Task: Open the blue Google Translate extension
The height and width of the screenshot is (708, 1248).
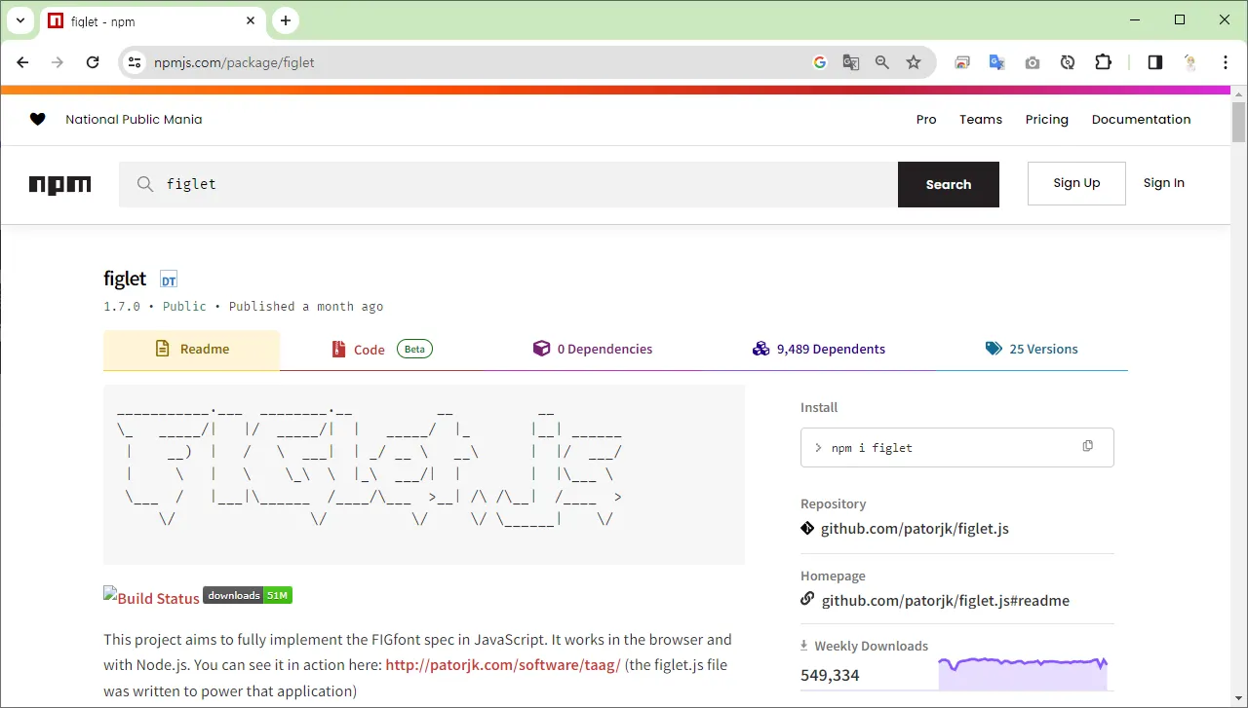Action: (x=996, y=62)
